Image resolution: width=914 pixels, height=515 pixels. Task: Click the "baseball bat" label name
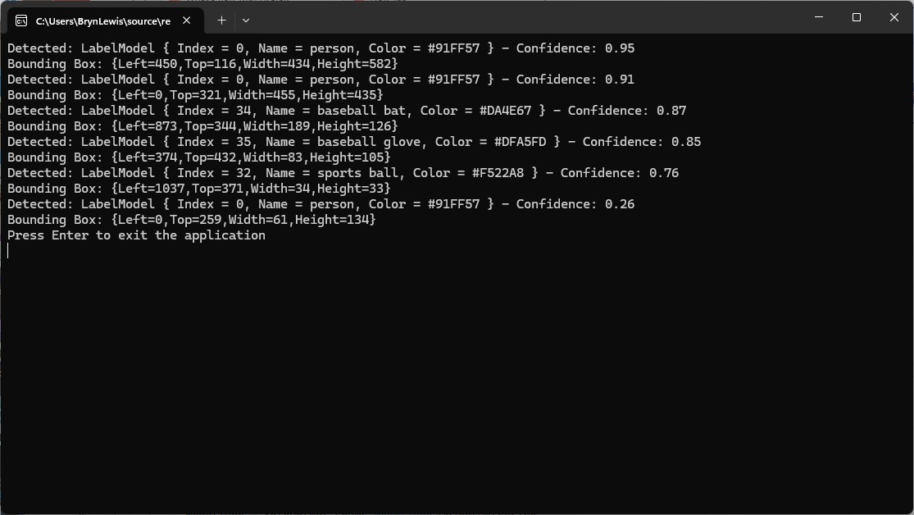[361, 111]
